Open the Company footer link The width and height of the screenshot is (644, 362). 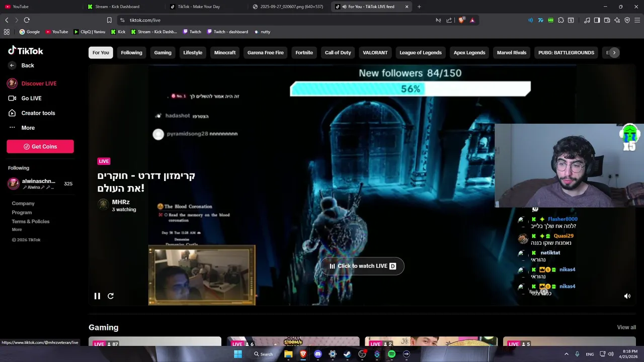[23, 204]
